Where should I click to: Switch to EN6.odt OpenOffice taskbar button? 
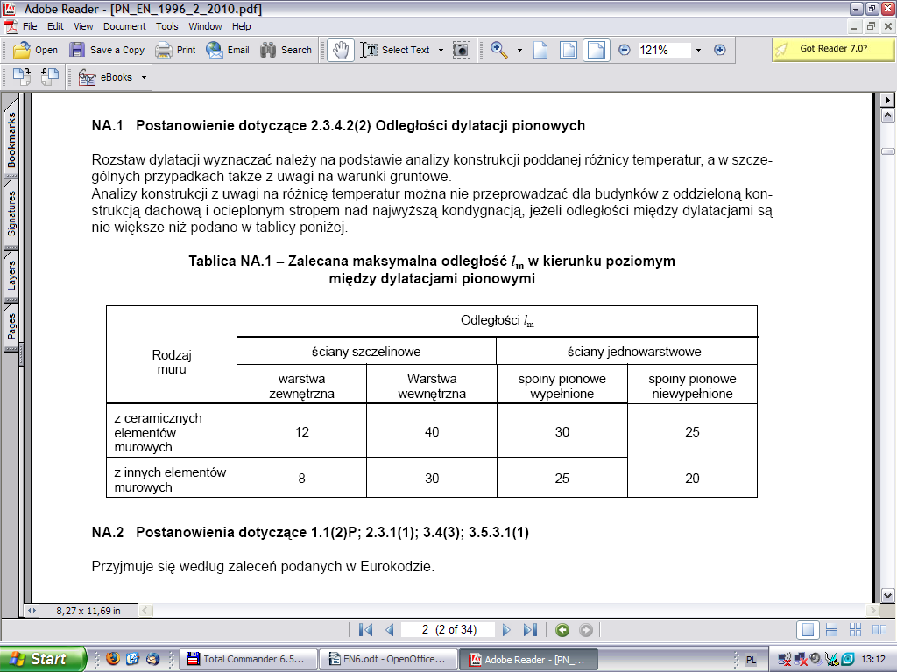[388, 659]
